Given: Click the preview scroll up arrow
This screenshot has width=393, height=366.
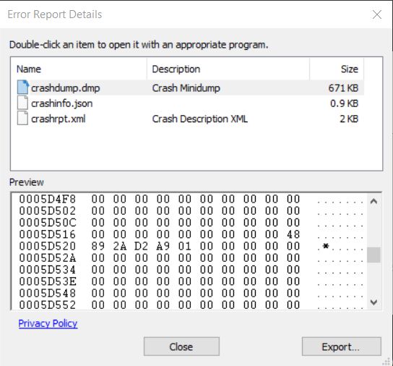Looking at the screenshot, I should (373, 201).
